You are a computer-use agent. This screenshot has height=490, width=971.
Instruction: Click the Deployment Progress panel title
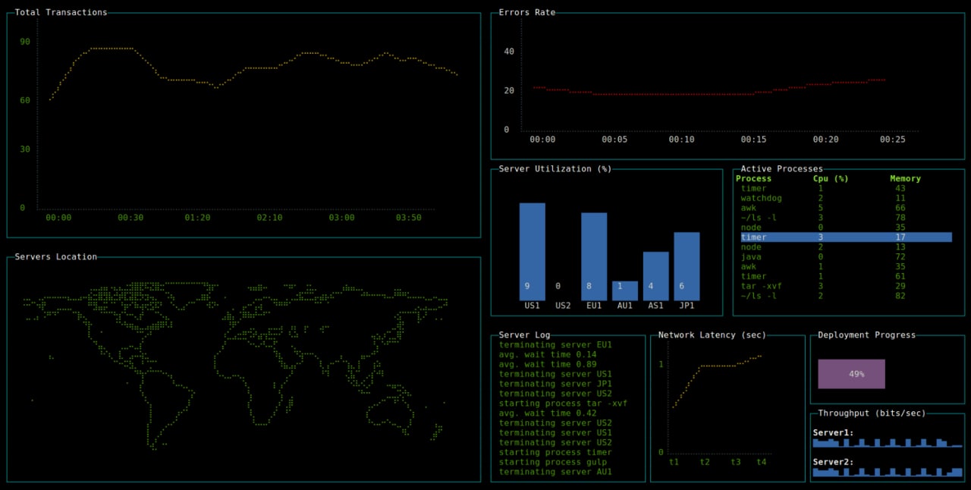(x=867, y=335)
